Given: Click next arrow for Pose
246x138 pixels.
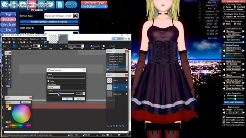Looking at the screenshot, I should 243,75.
